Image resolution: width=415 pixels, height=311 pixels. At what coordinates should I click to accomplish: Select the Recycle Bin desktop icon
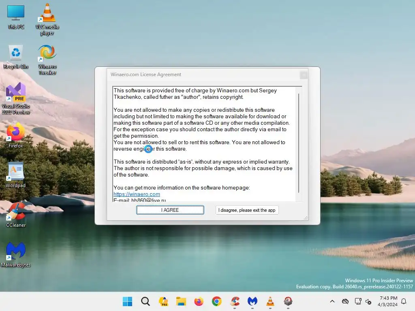[x=16, y=57]
